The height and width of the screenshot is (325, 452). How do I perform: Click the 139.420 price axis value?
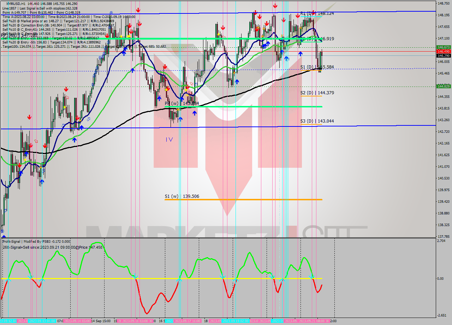(443, 201)
